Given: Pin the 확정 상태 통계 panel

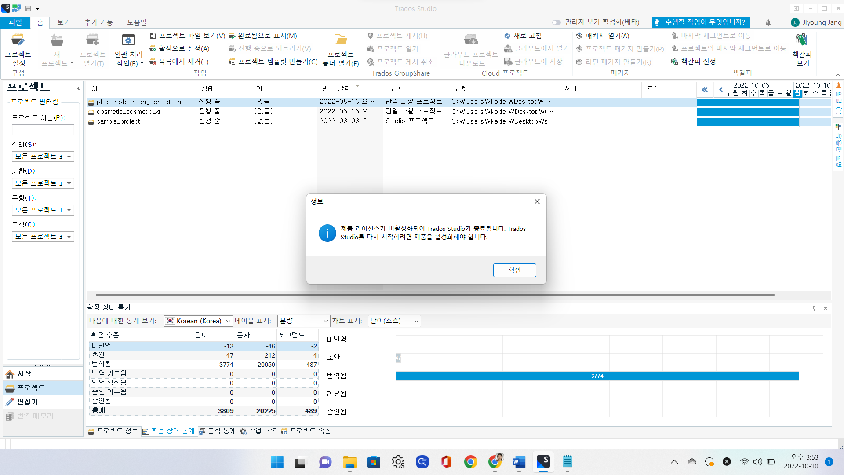Looking at the screenshot, I should (814, 308).
